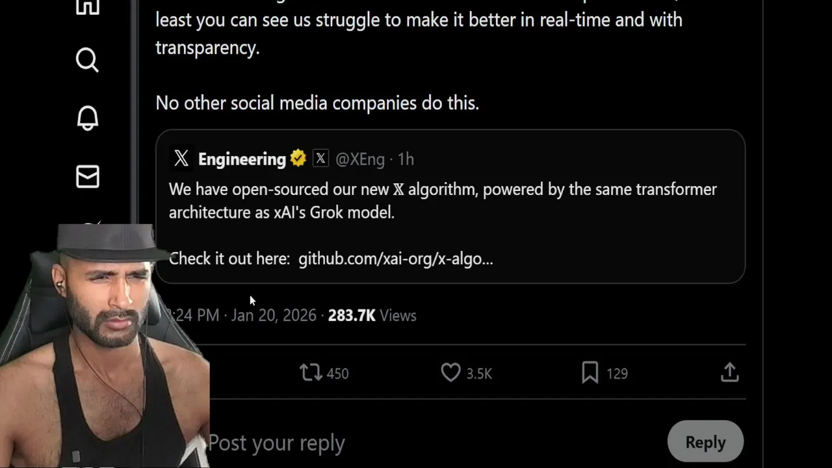The height and width of the screenshot is (468, 832).
Task: Open Notifications bell in sidebar
Action: [x=87, y=118]
